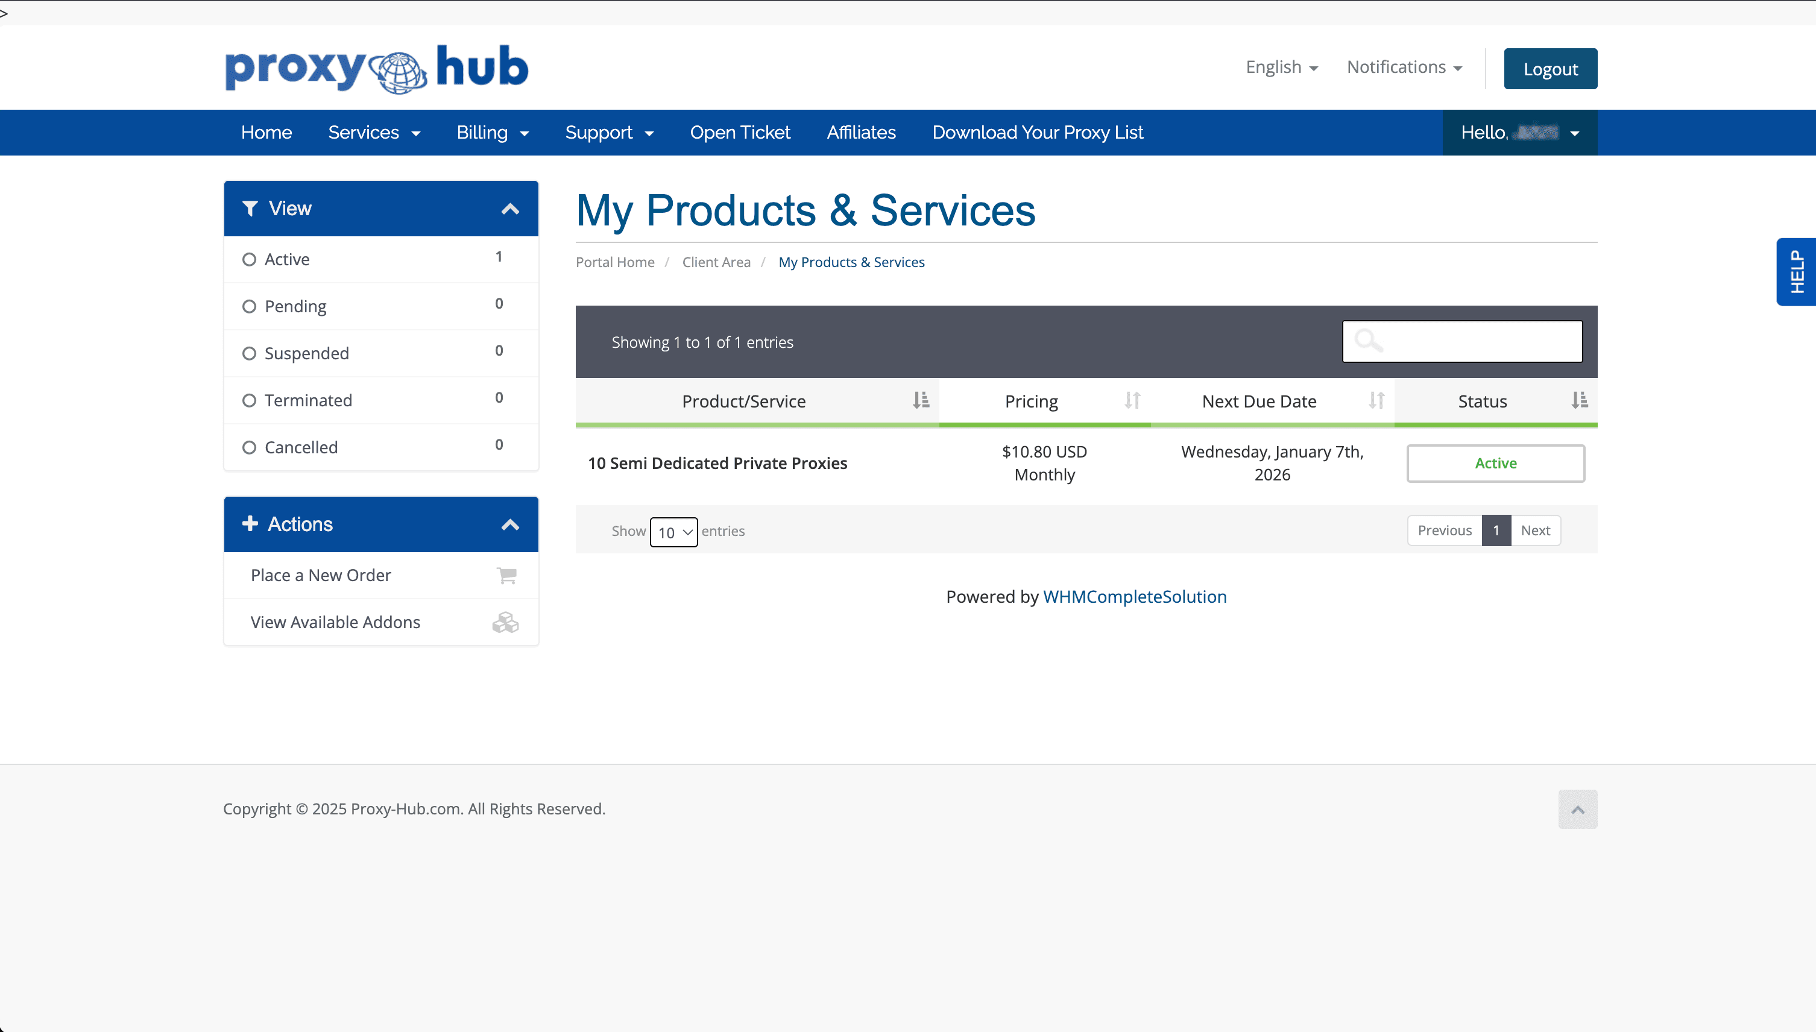Click the filter icon on the View panel
Image resolution: width=1816 pixels, height=1032 pixels.
click(x=251, y=208)
